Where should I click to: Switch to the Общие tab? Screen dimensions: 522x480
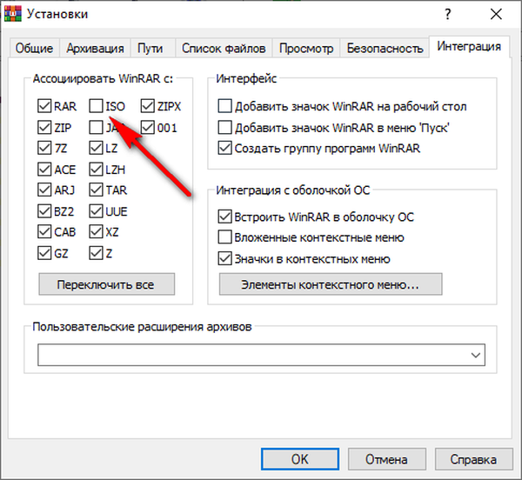tap(33, 49)
